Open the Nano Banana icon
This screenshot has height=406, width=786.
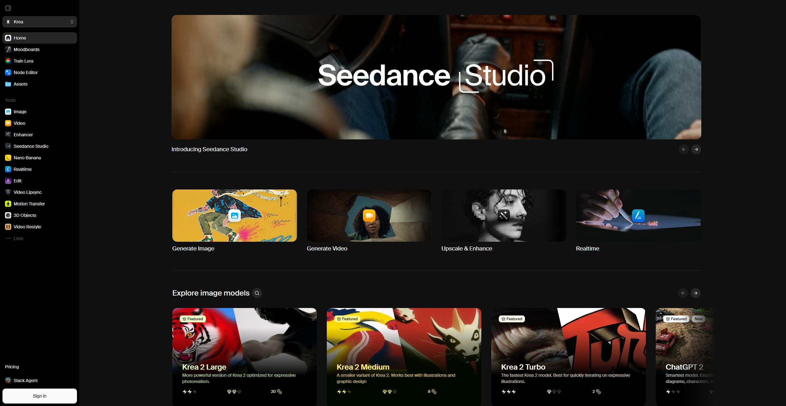(8, 158)
